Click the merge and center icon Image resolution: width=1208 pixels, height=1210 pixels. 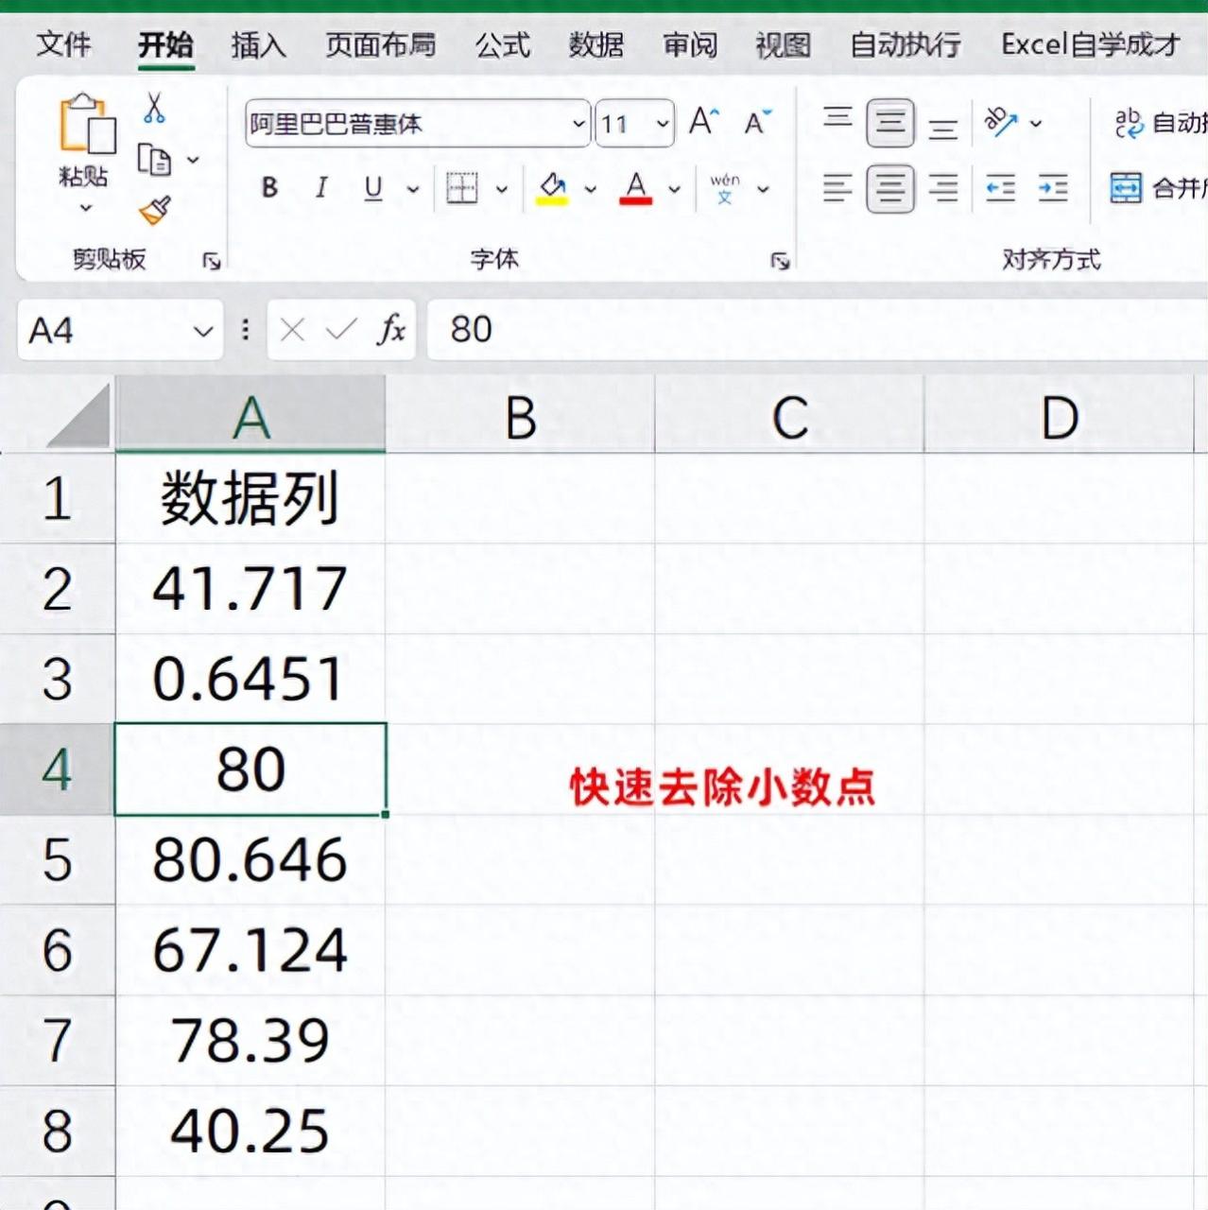click(x=1126, y=188)
